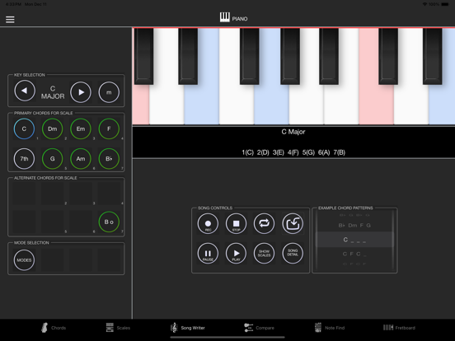Tap the first pink piano key
The width and height of the screenshot is (455, 341).
point(141,105)
